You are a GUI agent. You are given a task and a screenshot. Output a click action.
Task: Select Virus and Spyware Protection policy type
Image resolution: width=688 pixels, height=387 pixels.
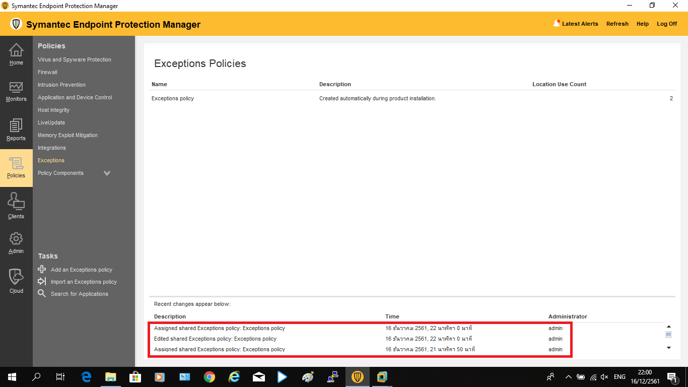tap(75, 59)
